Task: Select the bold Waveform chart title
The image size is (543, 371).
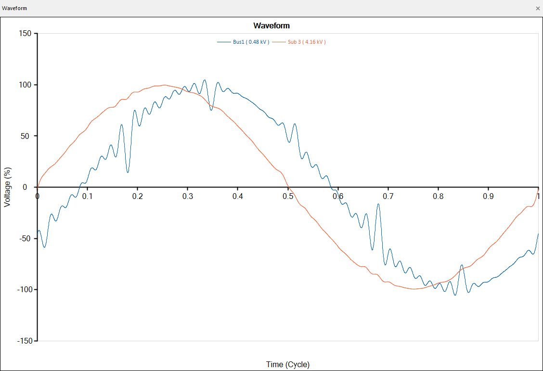Action: [271, 25]
